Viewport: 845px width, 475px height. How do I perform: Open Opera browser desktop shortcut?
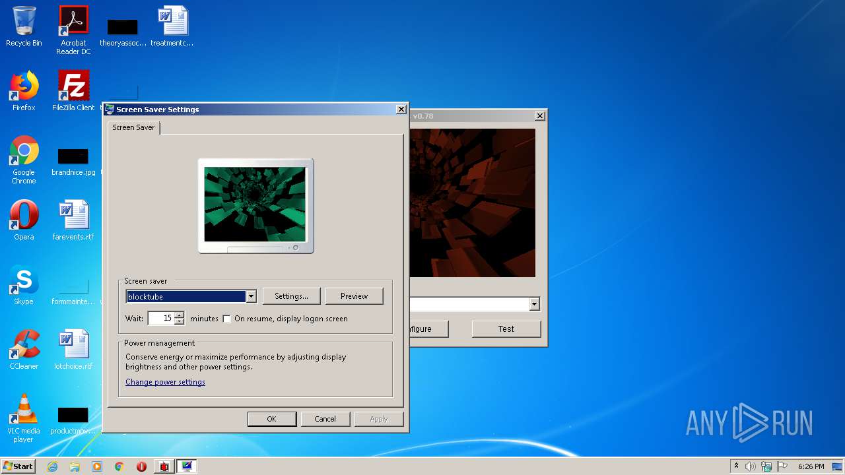[x=24, y=221]
